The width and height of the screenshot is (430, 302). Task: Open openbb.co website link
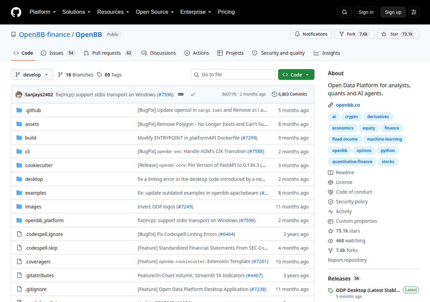(348, 105)
